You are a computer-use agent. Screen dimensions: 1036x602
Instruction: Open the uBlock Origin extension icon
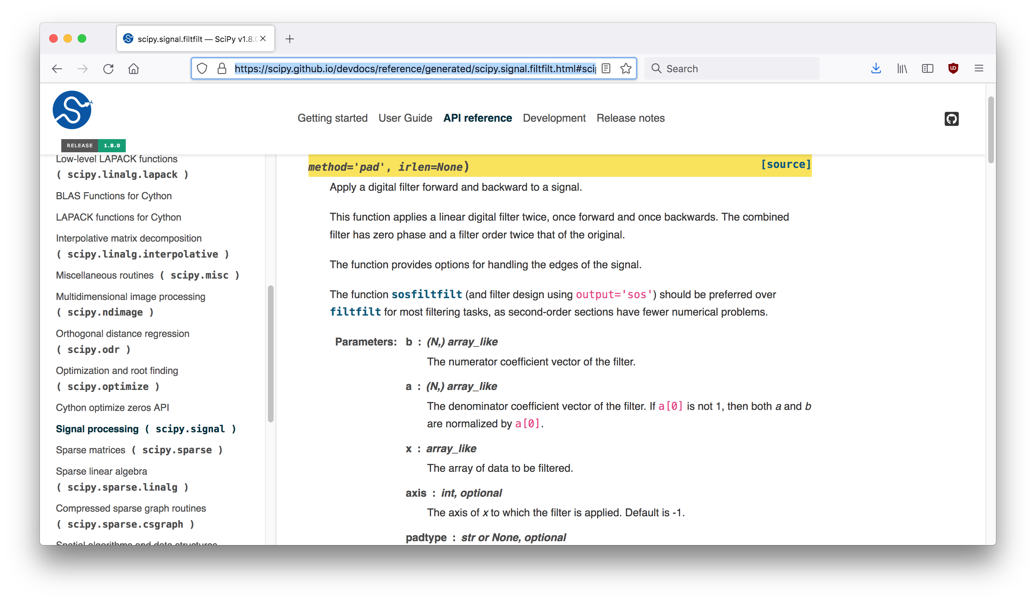pos(953,68)
